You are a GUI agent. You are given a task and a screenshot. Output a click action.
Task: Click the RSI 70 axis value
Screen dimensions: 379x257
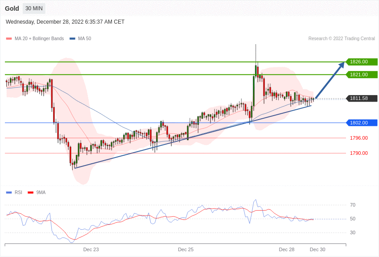point(353,205)
